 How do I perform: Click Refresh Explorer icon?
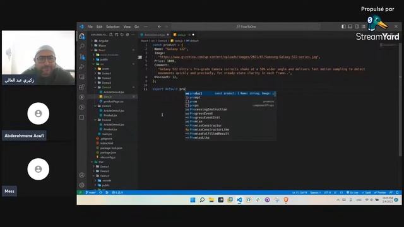(122, 35)
